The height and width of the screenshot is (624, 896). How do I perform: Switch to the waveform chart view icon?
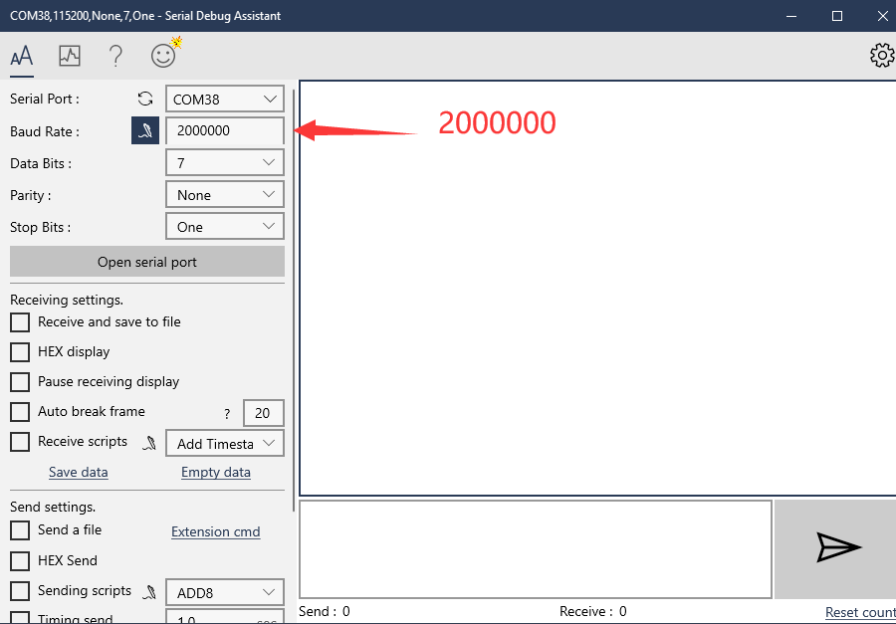point(70,56)
